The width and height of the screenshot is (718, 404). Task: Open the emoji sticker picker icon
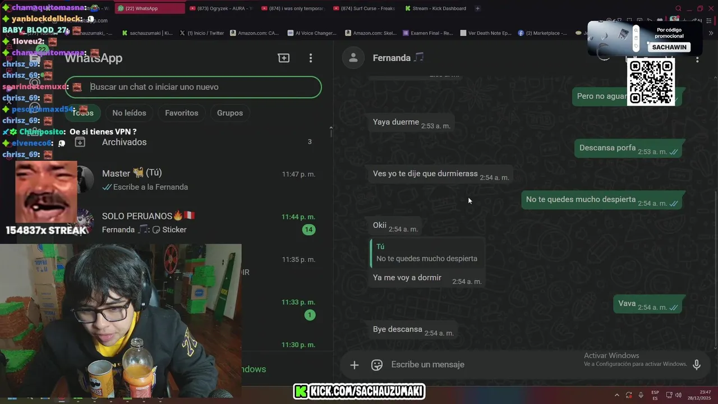(x=377, y=365)
